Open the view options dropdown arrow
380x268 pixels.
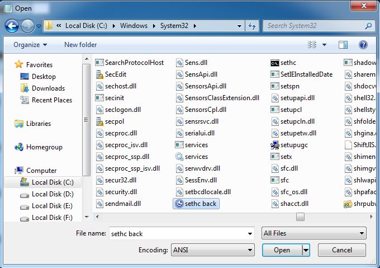pos(324,45)
